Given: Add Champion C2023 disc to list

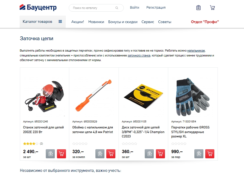Looking at the screenshot, I should coord(149,154).
